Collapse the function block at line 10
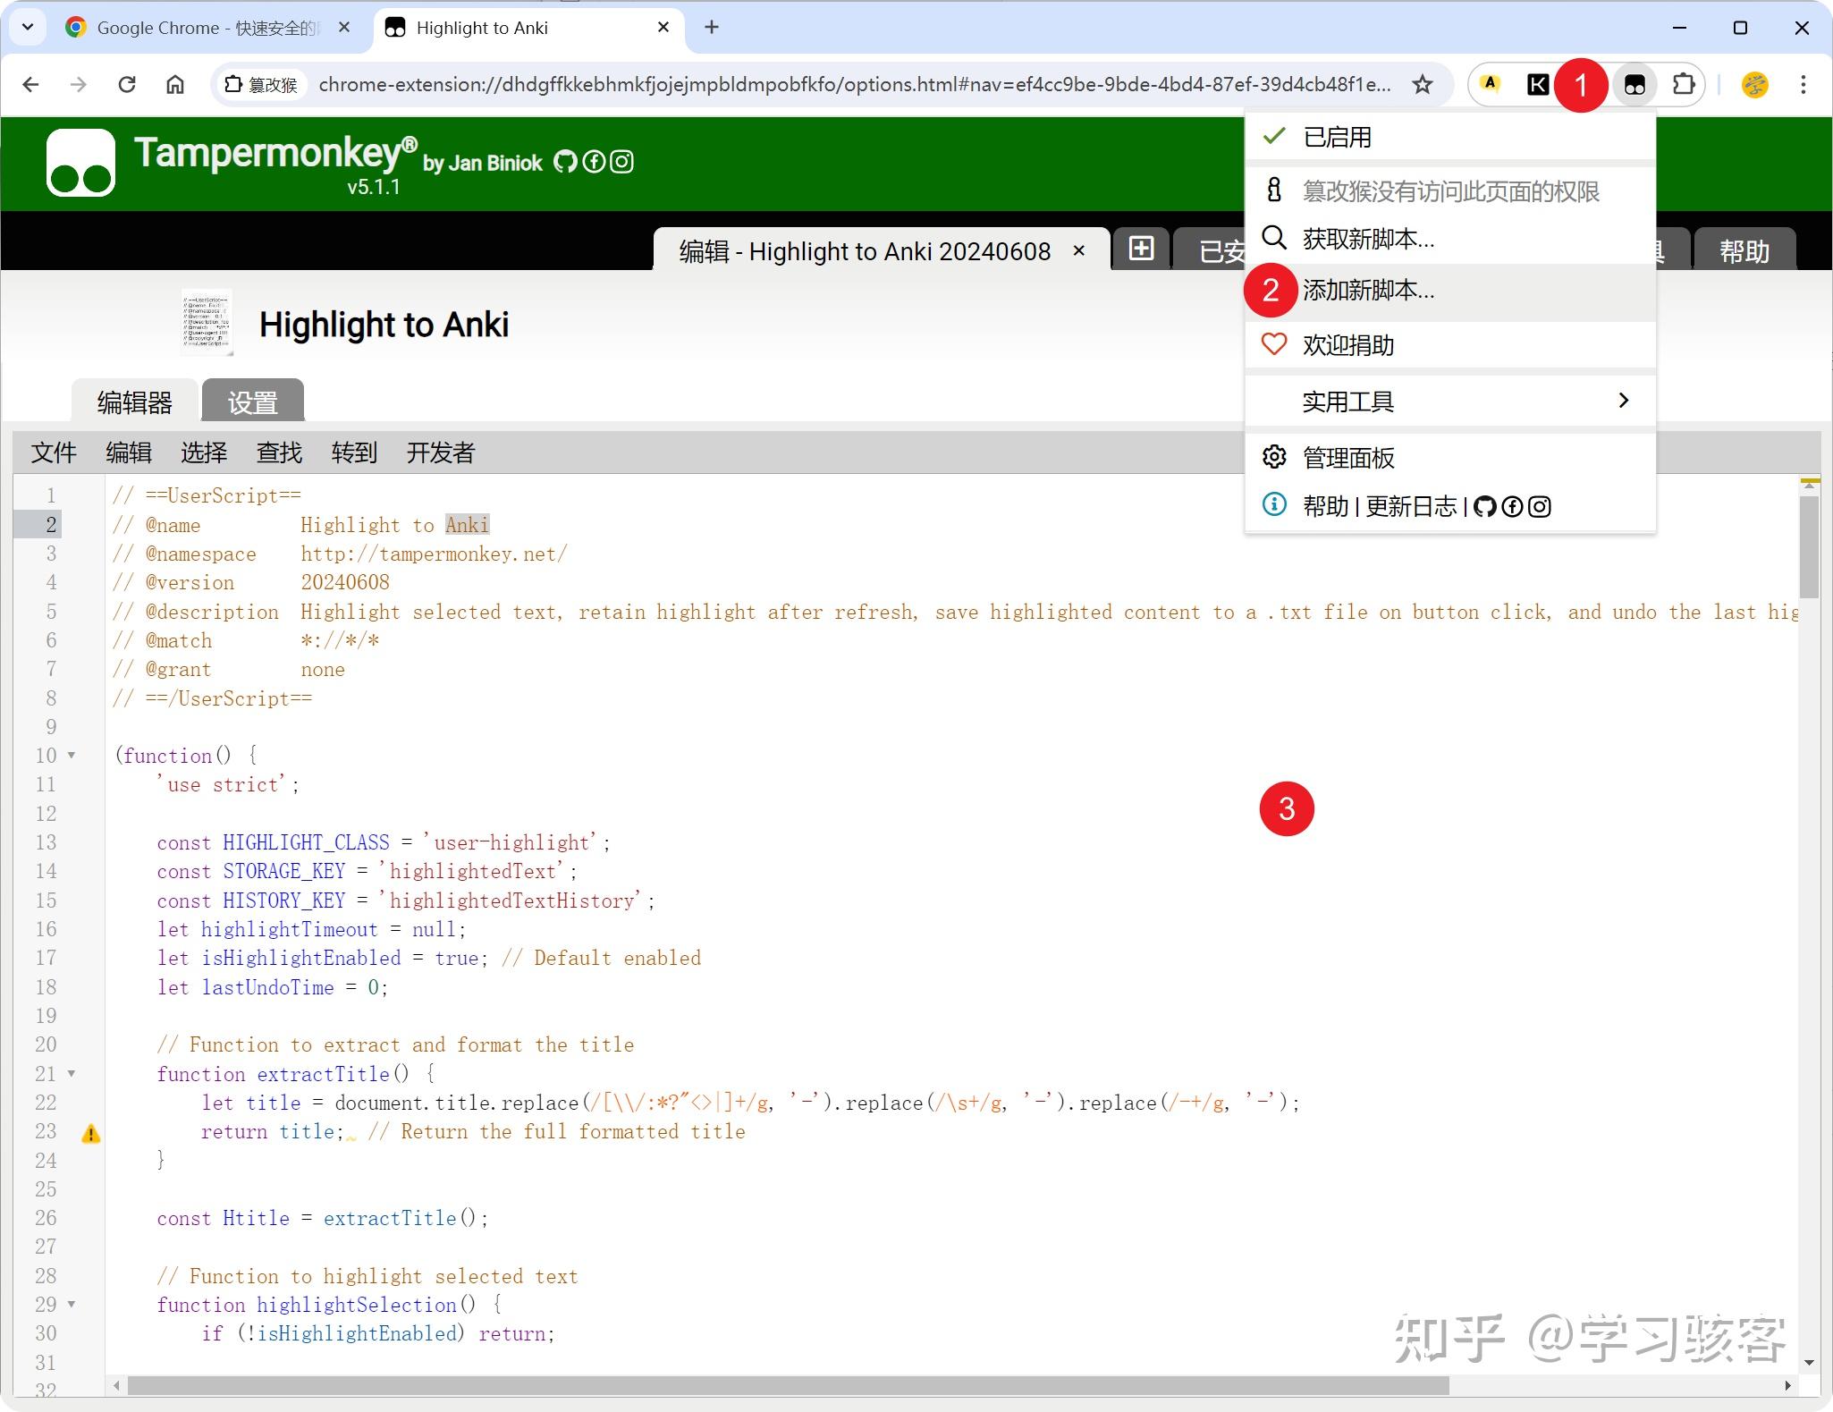 pyautogui.click(x=73, y=756)
